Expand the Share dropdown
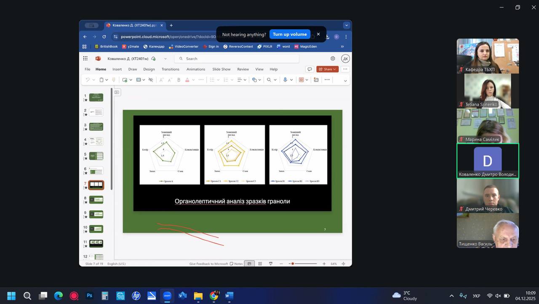This screenshot has height=304, width=539. tap(335, 69)
